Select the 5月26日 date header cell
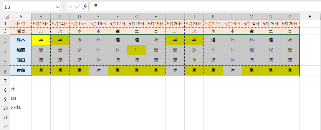321x130 pixels. coord(290,23)
